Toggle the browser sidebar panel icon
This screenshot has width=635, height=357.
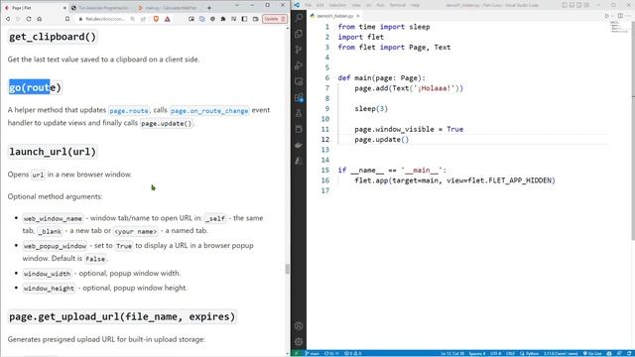245,19
